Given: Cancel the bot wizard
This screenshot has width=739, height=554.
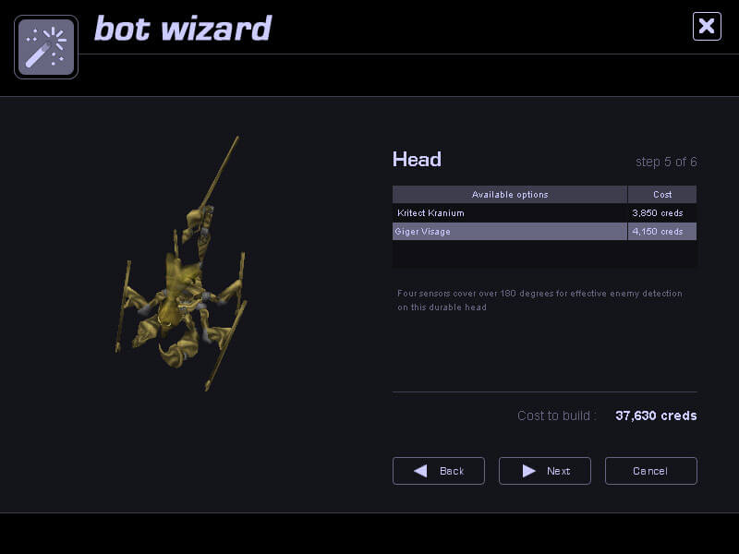Looking at the screenshot, I should [x=651, y=471].
